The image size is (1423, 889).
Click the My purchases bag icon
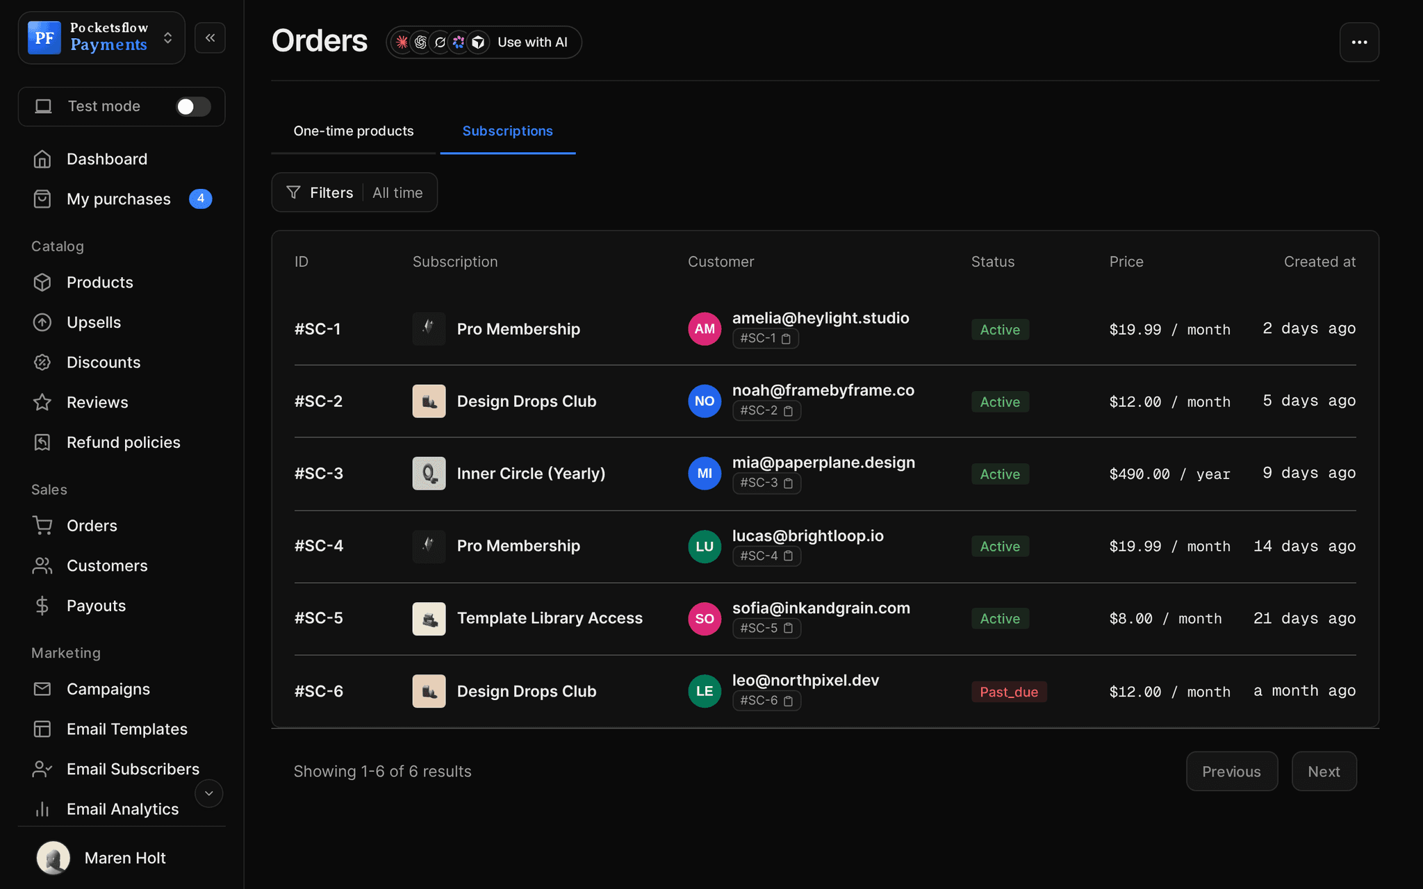(x=42, y=199)
